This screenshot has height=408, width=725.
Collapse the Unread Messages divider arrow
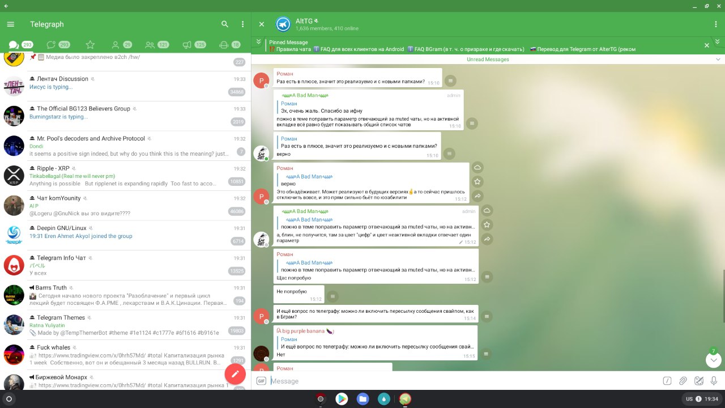tap(718, 59)
